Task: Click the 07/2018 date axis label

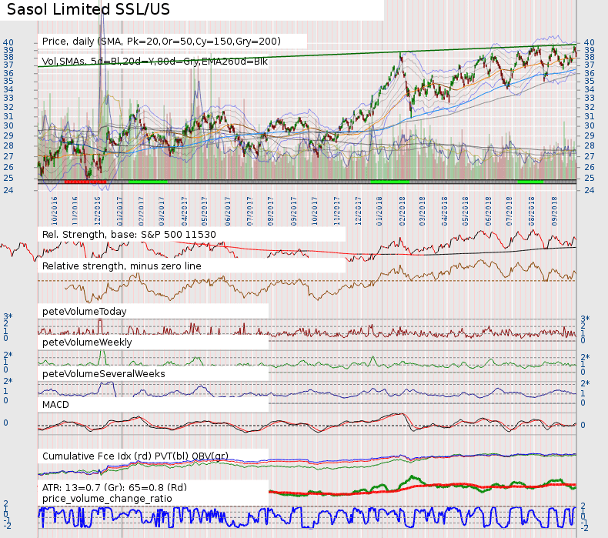Action: [509, 211]
